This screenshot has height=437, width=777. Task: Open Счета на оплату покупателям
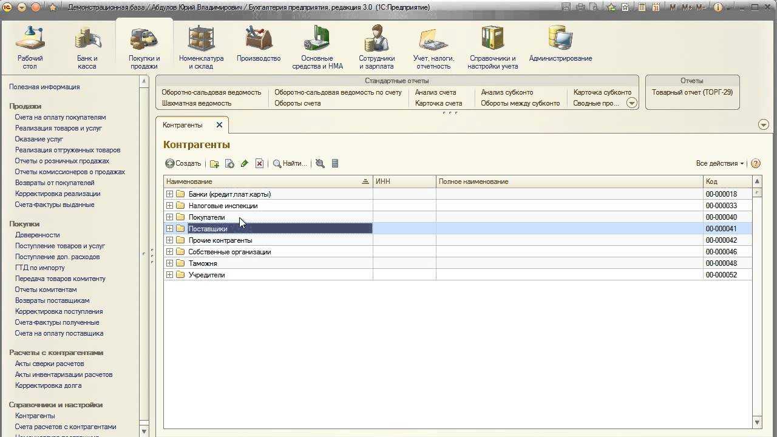[x=60, y=117]
